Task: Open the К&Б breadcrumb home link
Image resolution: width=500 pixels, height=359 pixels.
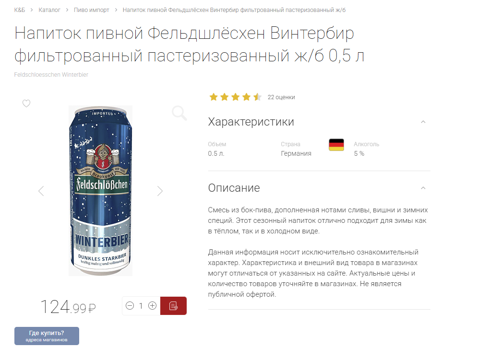Action: pyautogui.click(x=20, y=10)
